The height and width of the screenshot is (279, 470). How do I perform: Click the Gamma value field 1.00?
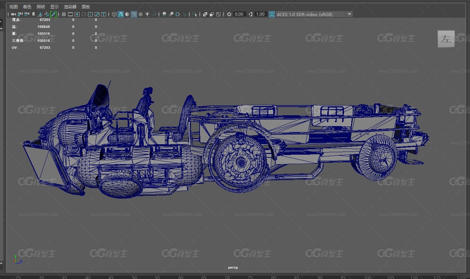coord(260,14)
